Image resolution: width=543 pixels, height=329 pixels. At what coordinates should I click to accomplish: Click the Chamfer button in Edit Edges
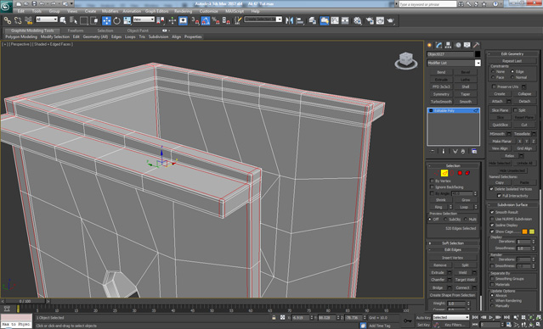[438, 280]
